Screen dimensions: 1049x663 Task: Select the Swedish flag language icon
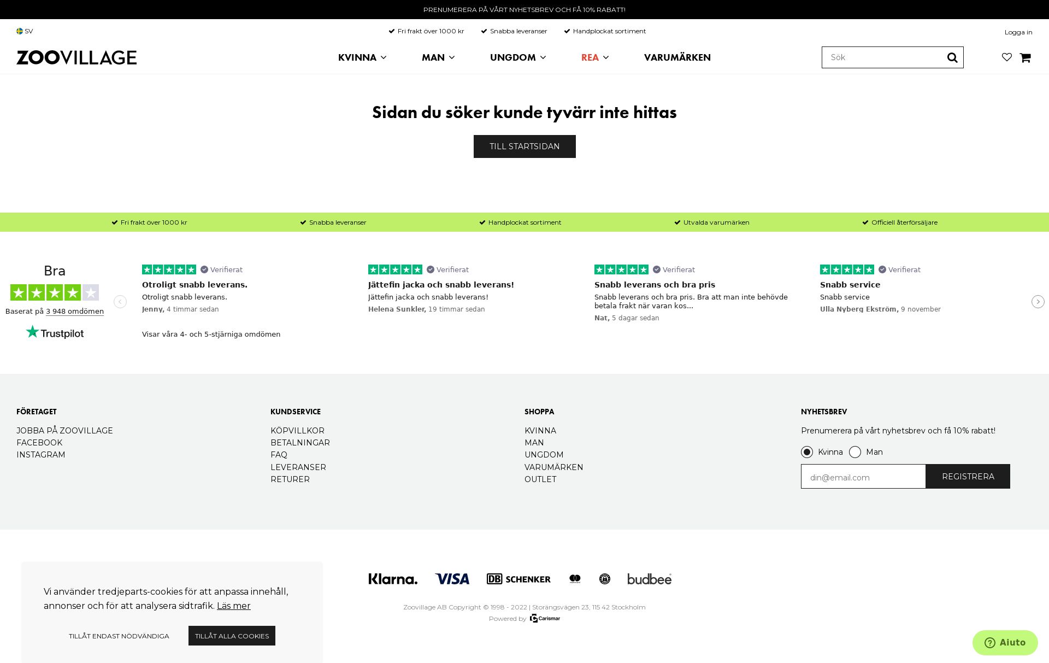pyautogui.click(x=20, y=31)
